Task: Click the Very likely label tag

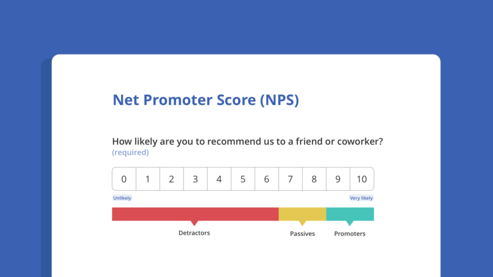Action: point(361,198)
